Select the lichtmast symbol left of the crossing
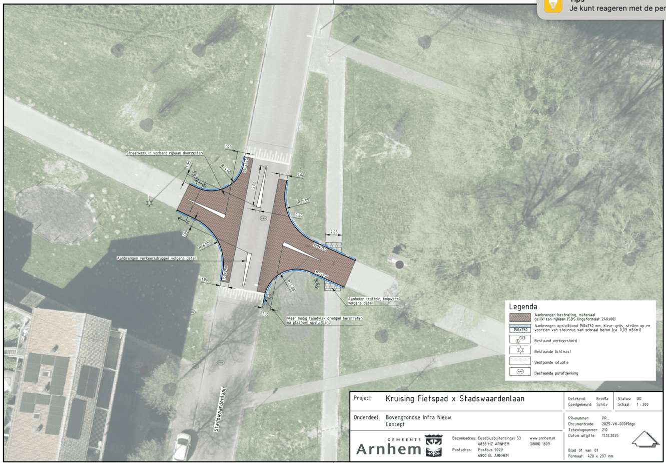Viewport: 666px width, 463px height. click(149, 202)
